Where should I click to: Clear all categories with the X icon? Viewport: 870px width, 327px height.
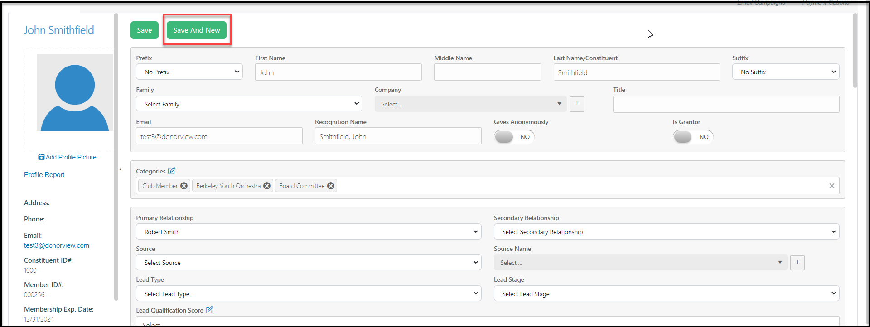pyautogui.click(x=832, y=186)
